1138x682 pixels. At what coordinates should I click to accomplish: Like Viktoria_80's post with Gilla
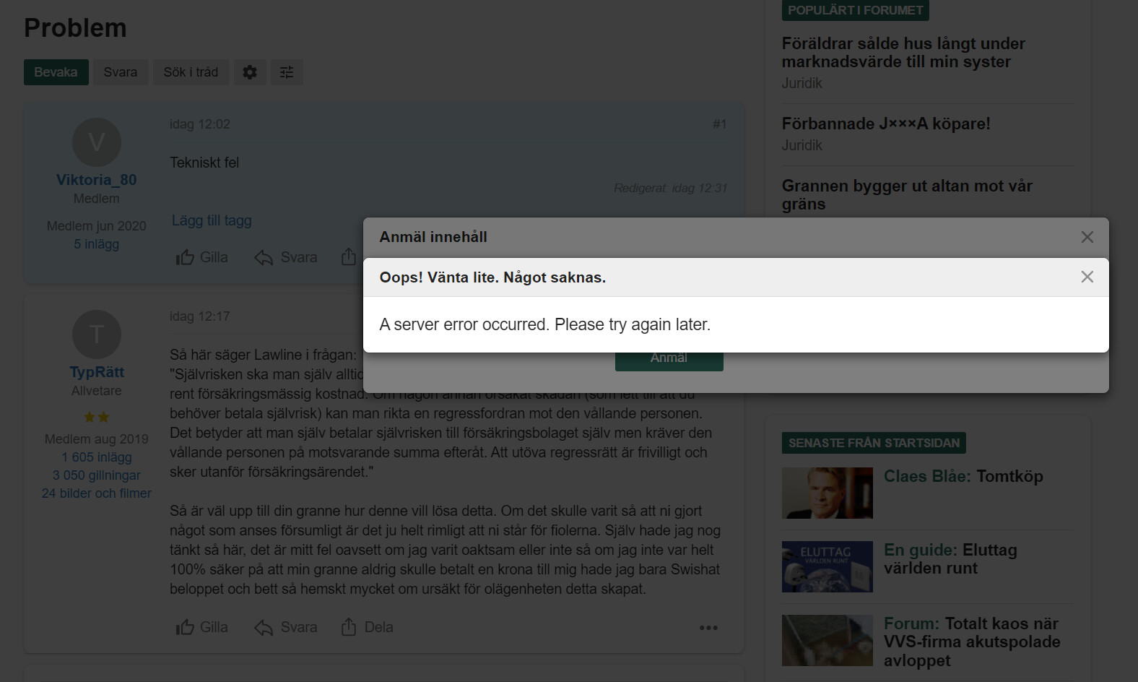coord(201,257)
